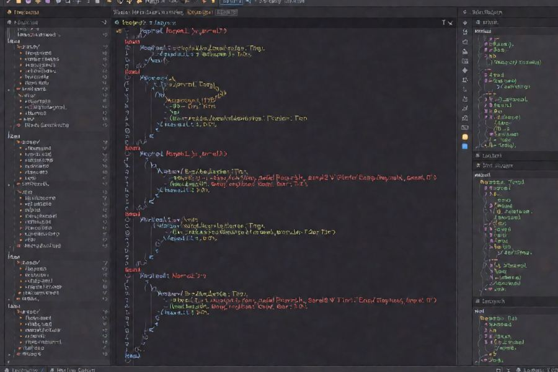Select the open editor tab with the teal circle

coord(145,22)
